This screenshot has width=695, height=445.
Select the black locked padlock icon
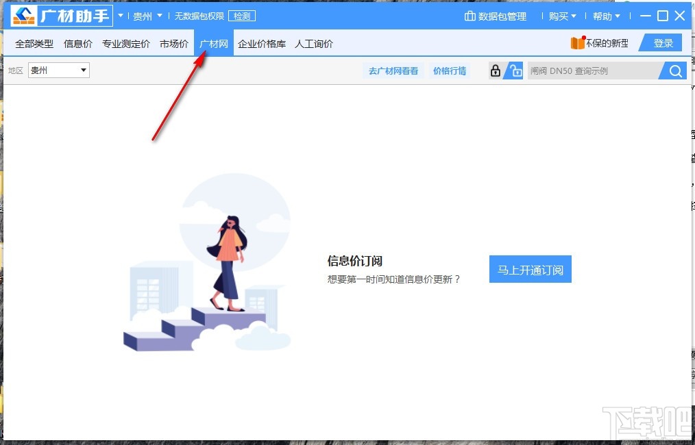coord(495,70)
